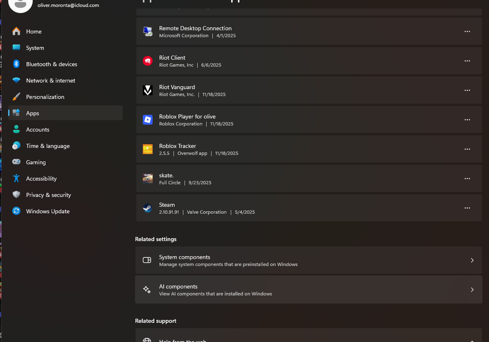Open more options for Roblox Tracker
Viewport: 489px width, 342px height.
[467, 149]
